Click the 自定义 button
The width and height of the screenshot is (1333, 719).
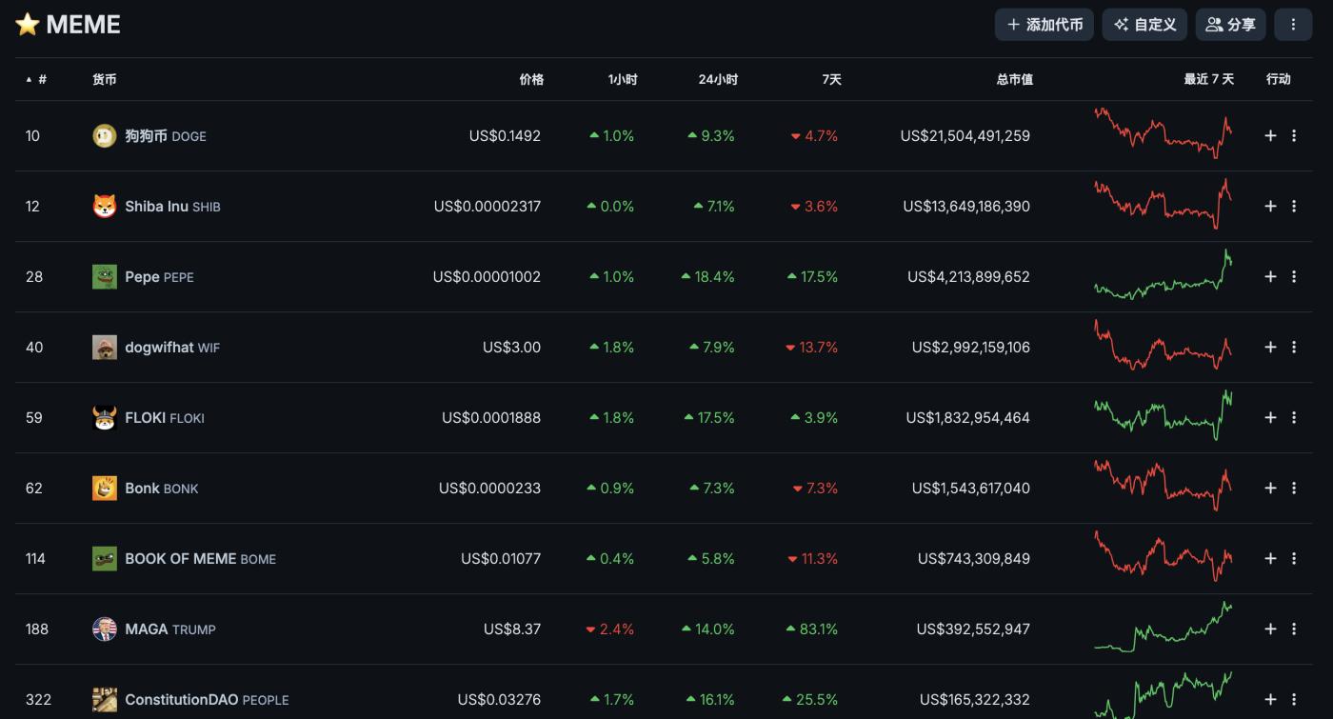click(1144, 25)
